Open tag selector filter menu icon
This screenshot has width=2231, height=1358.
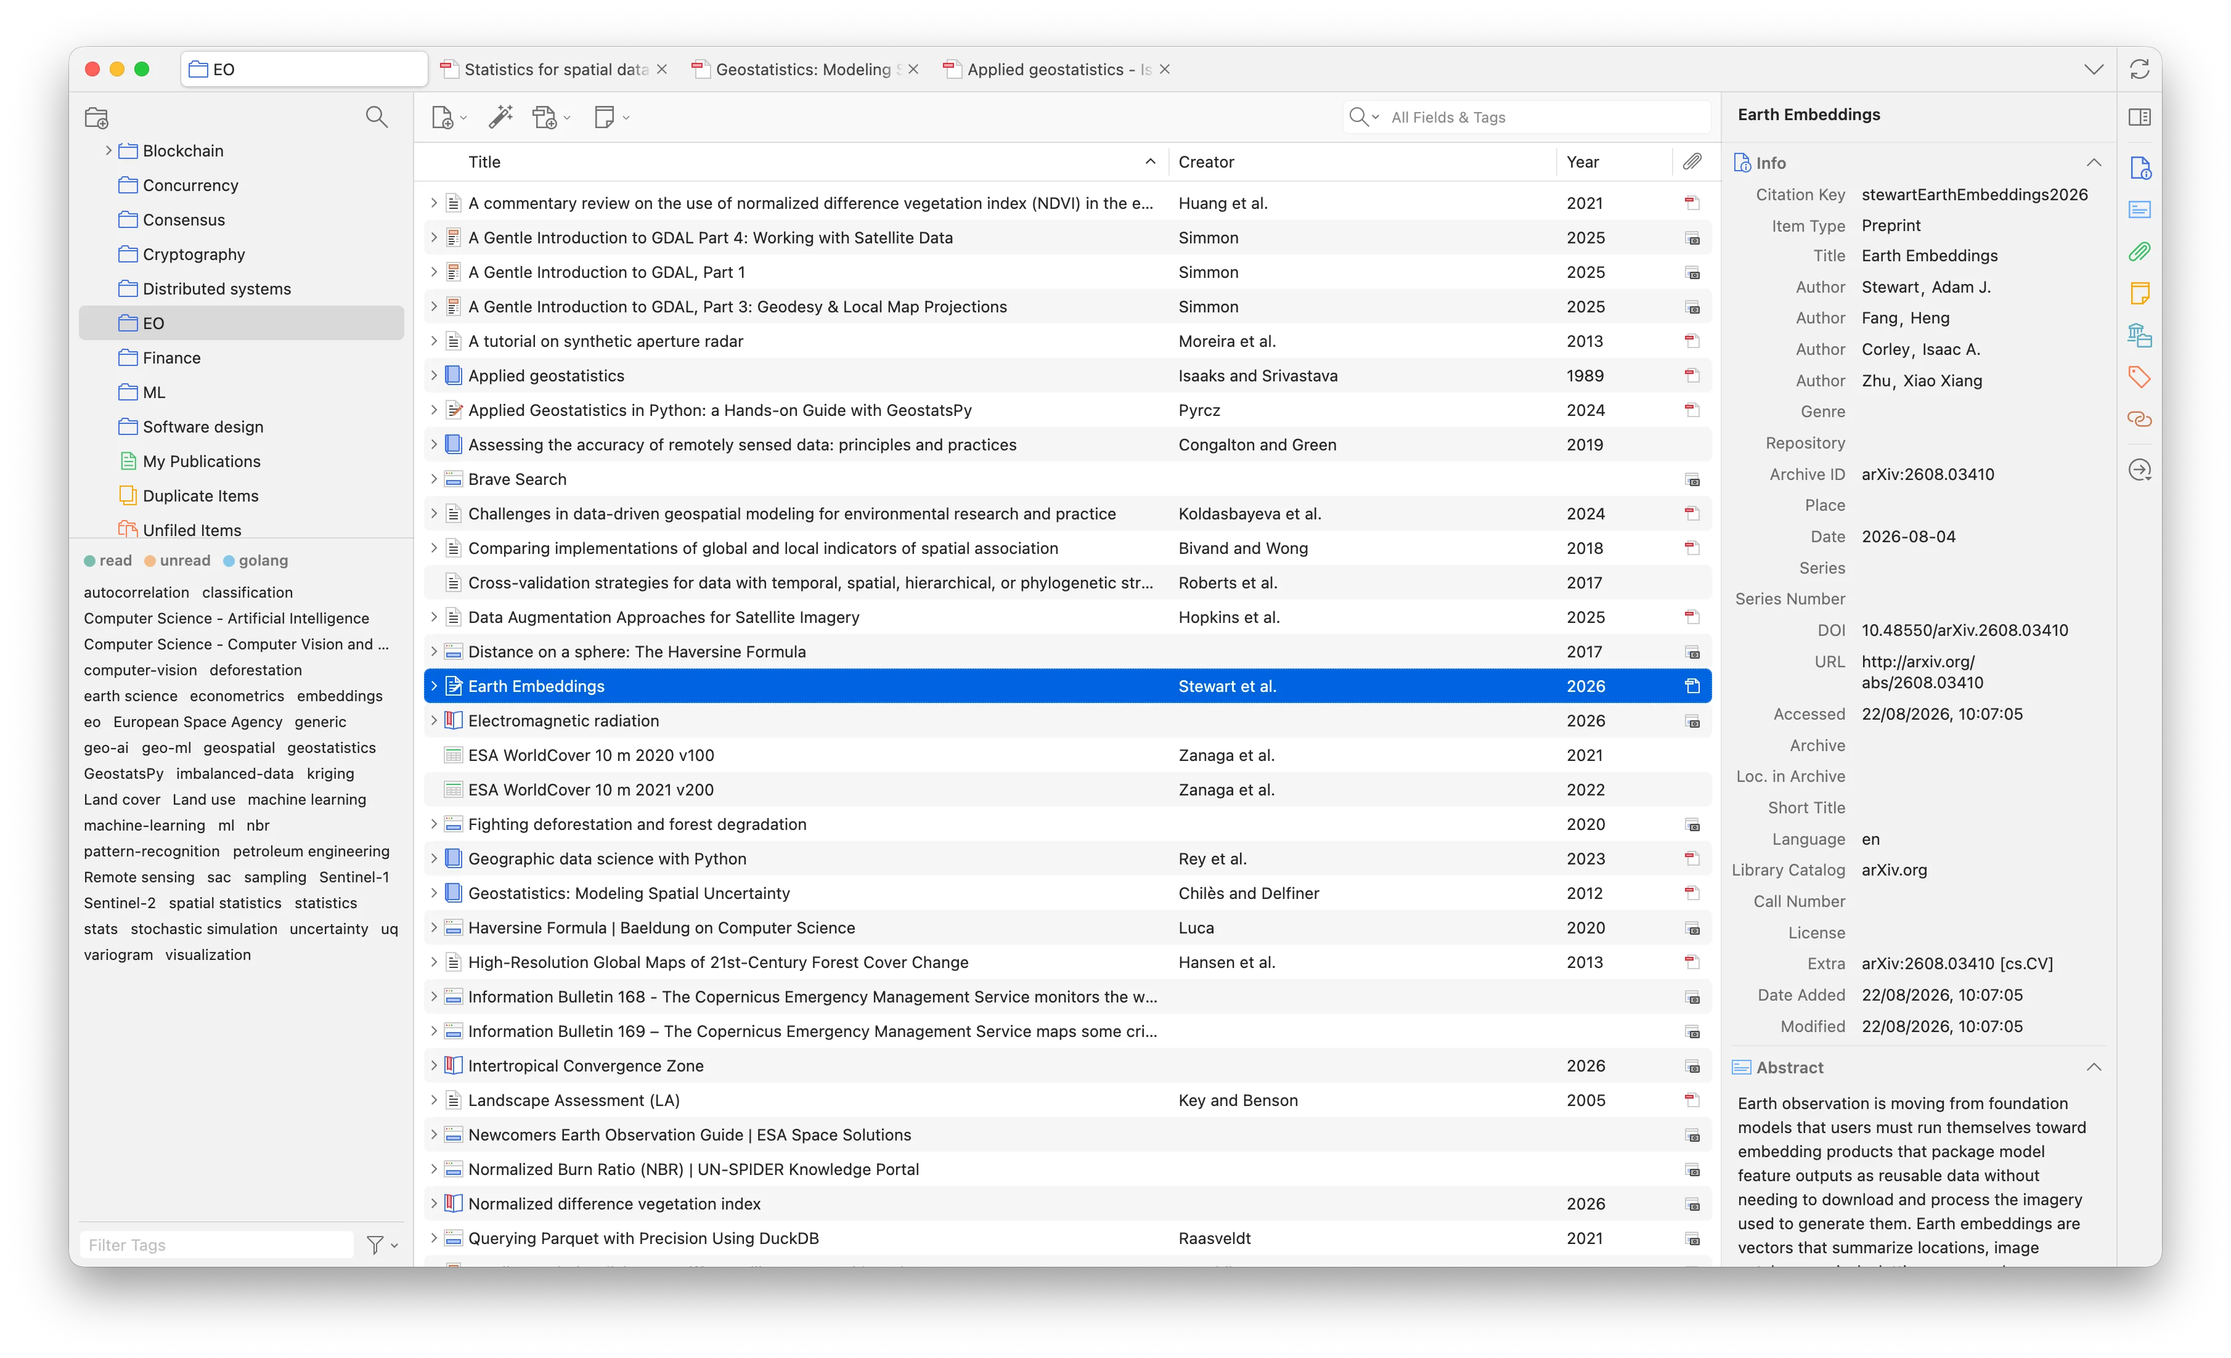coord(381,1245)
